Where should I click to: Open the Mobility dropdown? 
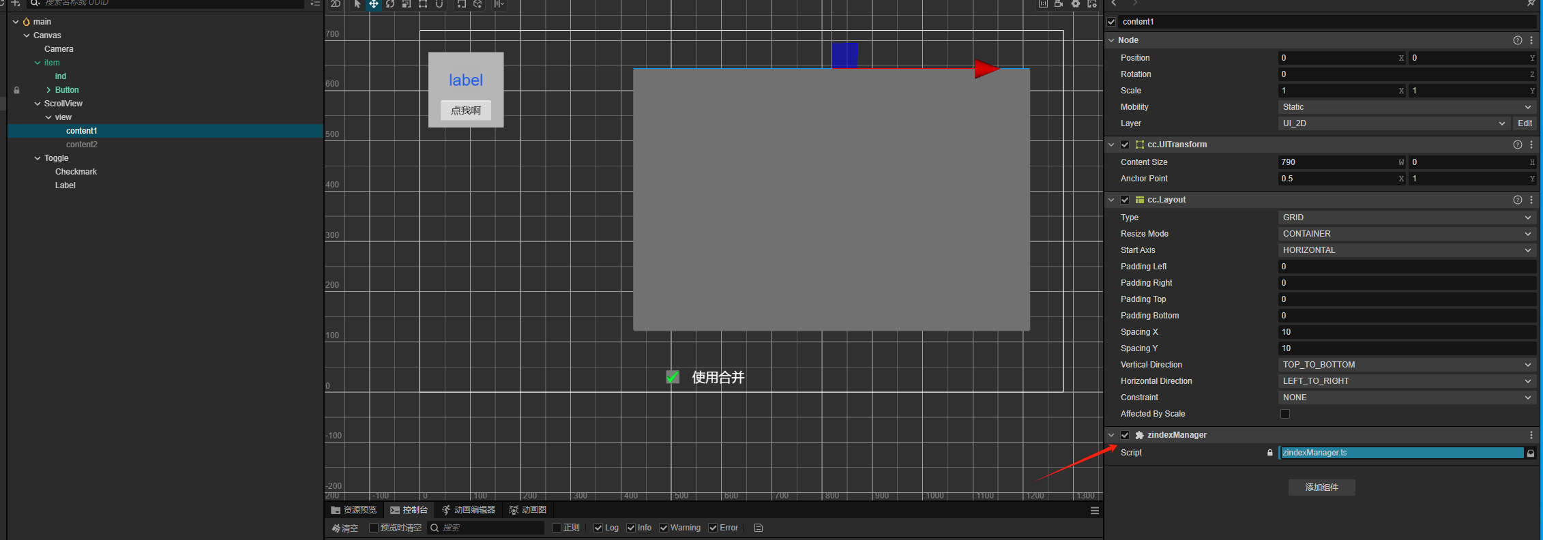tap(1407, 107)
